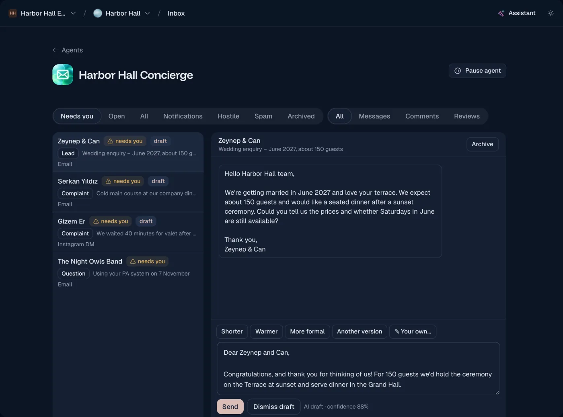Open the Archived filter tab

pyautogui.click(x=301, y=116)
